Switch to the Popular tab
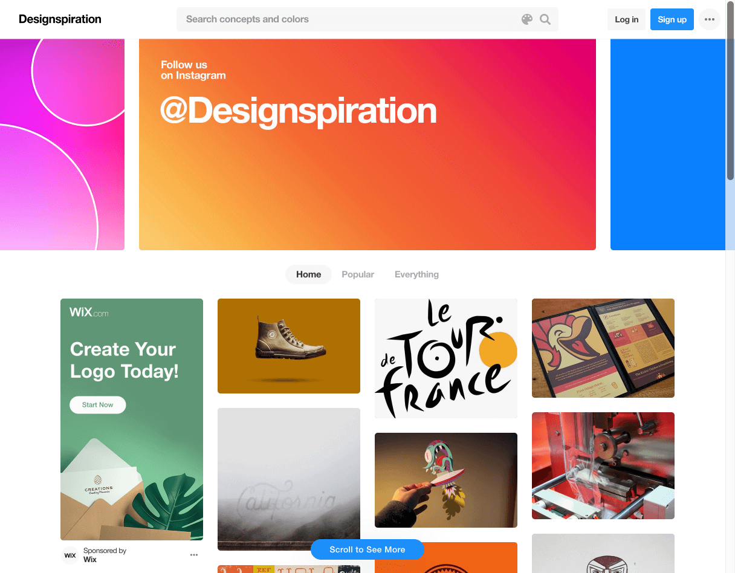This screenshot has width=735, height=573. tap(358, 274)
